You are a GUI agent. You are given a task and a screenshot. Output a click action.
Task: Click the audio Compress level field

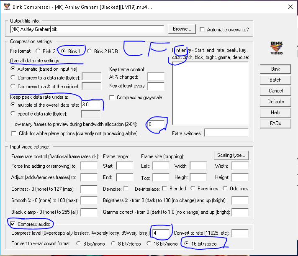tap(161, 233)
